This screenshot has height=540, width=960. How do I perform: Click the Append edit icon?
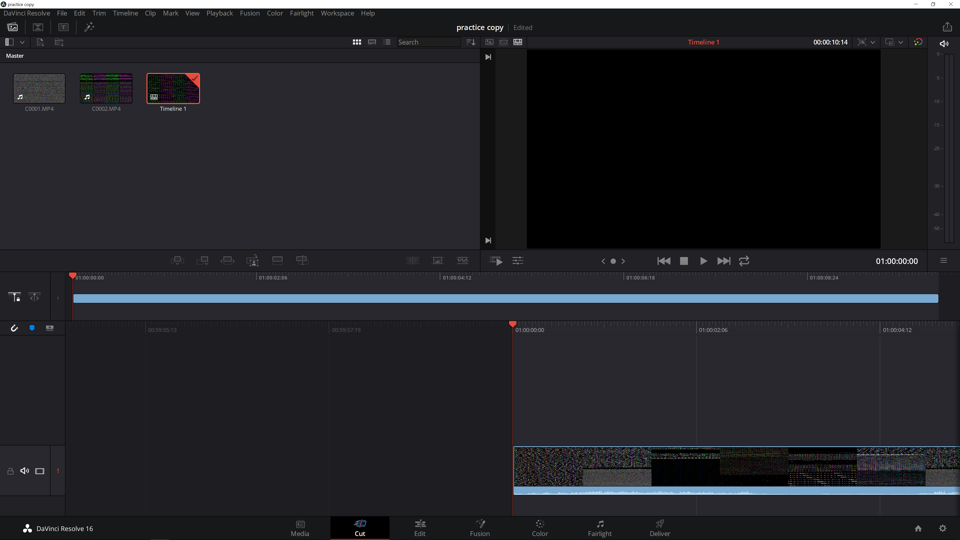pos(202,260)
